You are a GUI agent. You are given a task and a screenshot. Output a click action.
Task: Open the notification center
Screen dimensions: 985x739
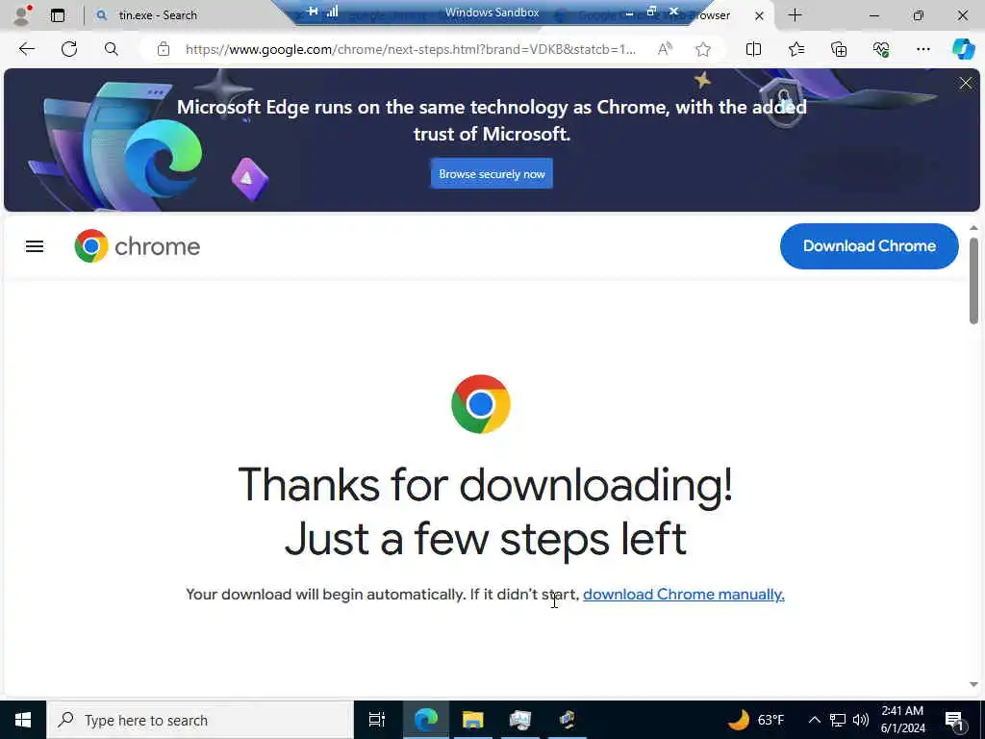(955, 721)
